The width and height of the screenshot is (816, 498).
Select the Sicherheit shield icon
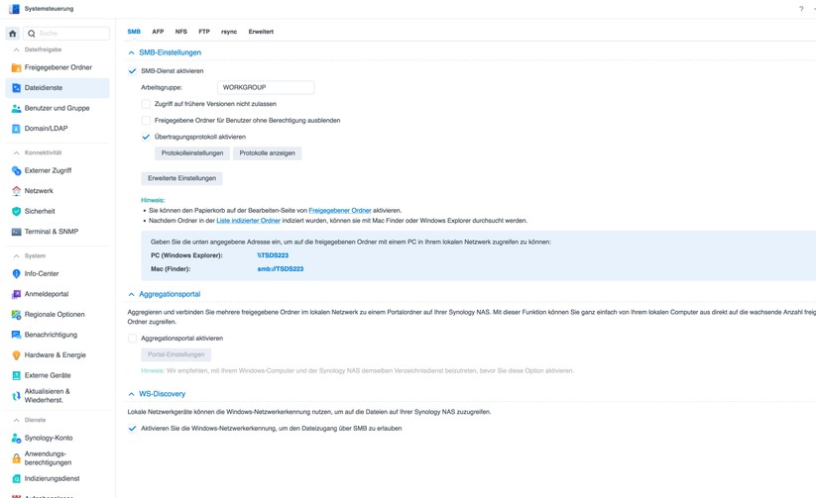click(16, 211)
